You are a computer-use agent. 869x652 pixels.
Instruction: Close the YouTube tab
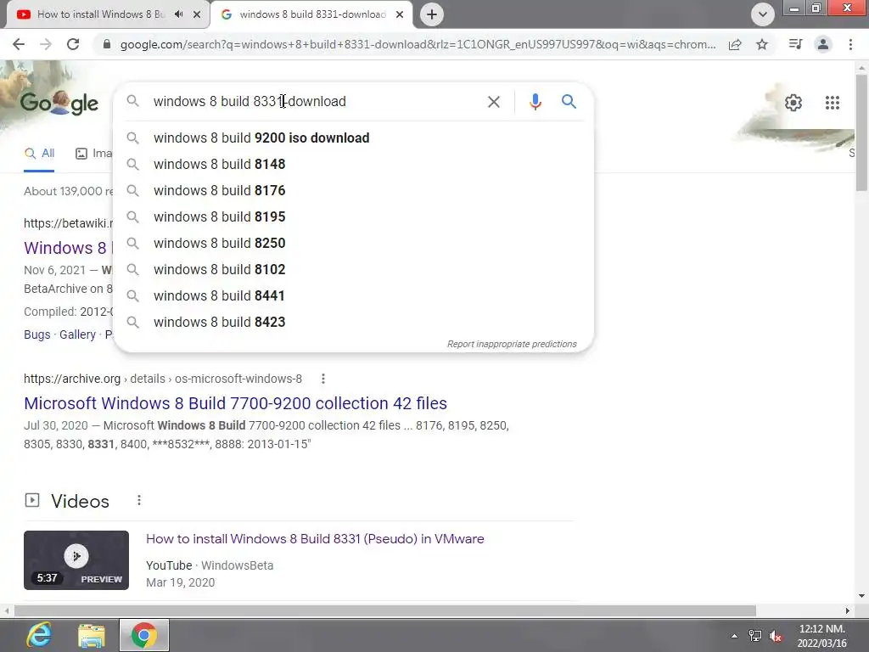point(197,14)
